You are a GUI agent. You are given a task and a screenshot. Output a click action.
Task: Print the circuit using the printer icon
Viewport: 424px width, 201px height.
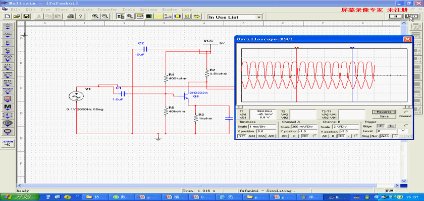[x=71, y=17]
